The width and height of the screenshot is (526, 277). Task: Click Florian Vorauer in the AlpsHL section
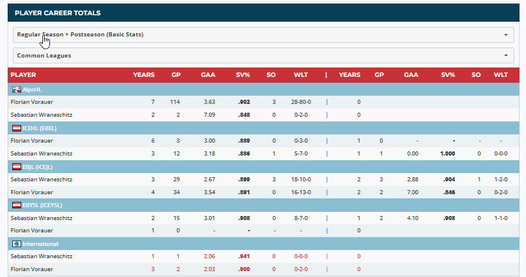click(x=32, y=102)
